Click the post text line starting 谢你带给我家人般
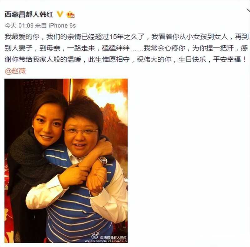Screen dimensions: 250x247 (x=125, y=60)
